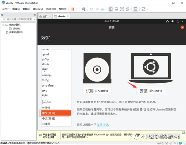Collapse the 我的计算机 tree node
The height and width of the screenshot is (145, 186).
click(3, 25)
